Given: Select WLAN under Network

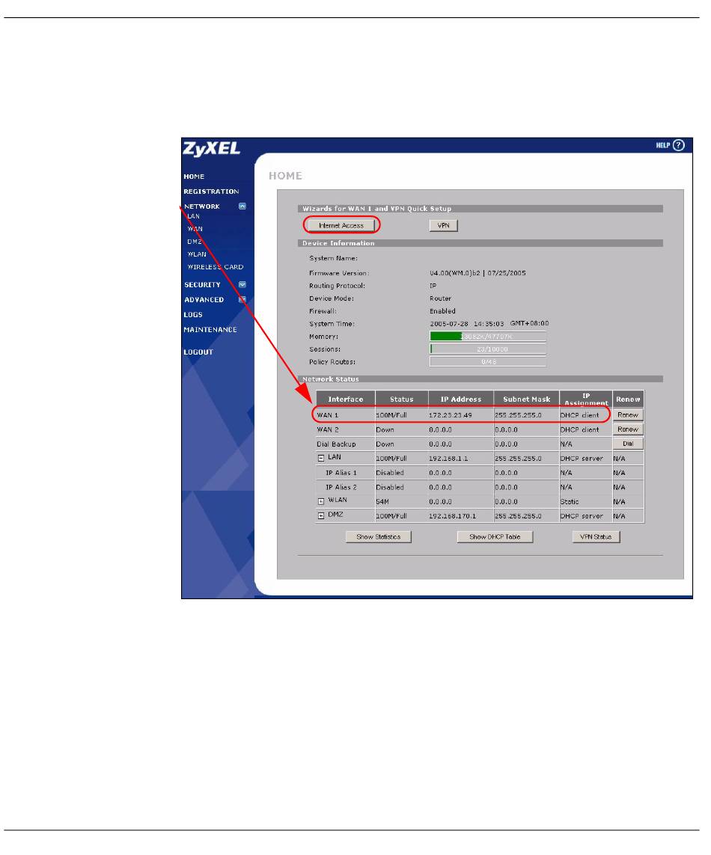Looking at the screenshot, I should 197,254.
